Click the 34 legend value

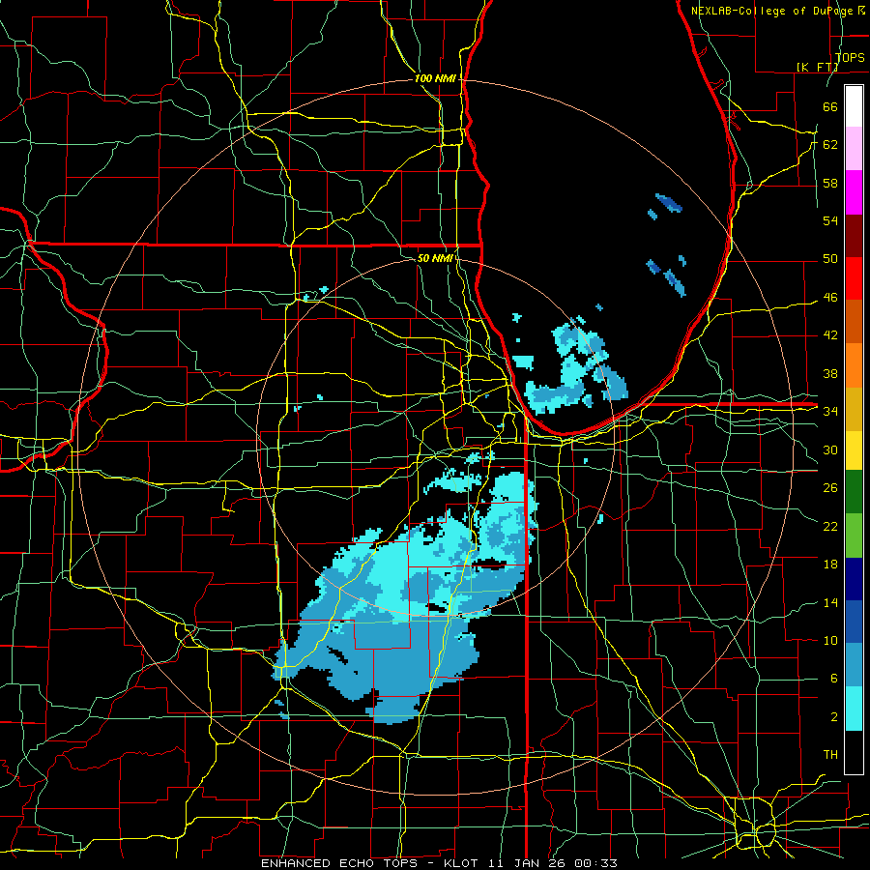click(830, 412)
